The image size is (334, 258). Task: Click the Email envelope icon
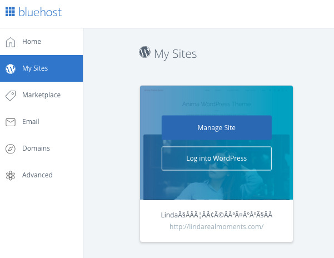[11, 122]
